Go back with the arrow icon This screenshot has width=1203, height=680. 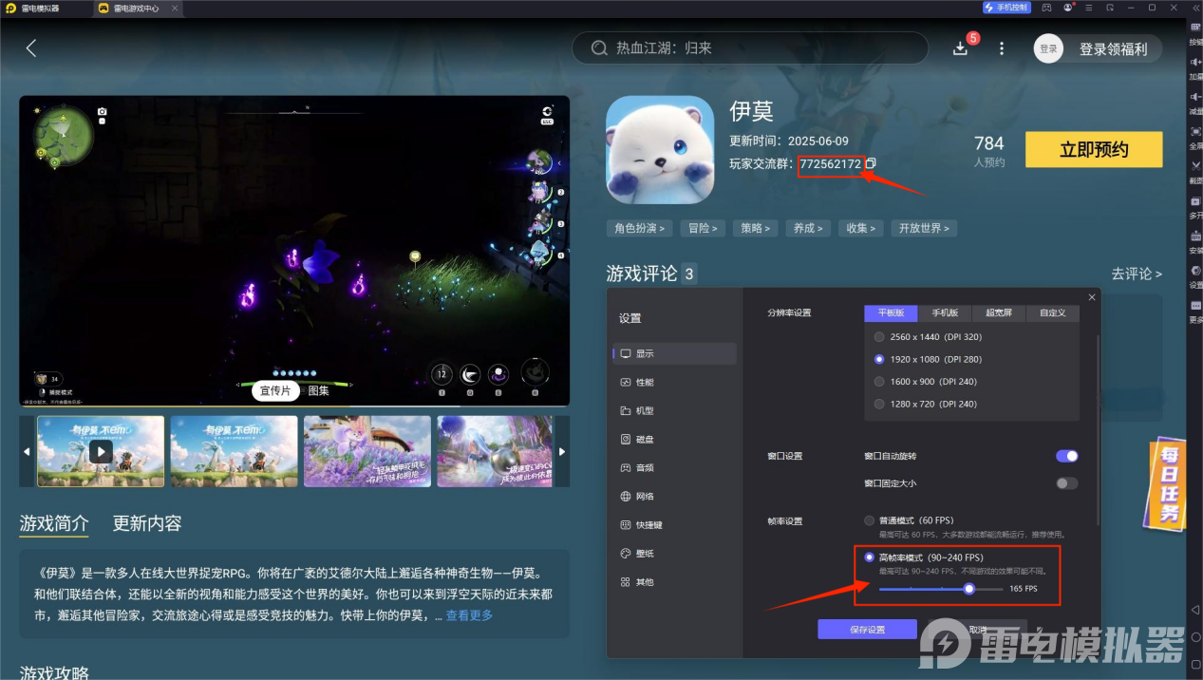31,48
